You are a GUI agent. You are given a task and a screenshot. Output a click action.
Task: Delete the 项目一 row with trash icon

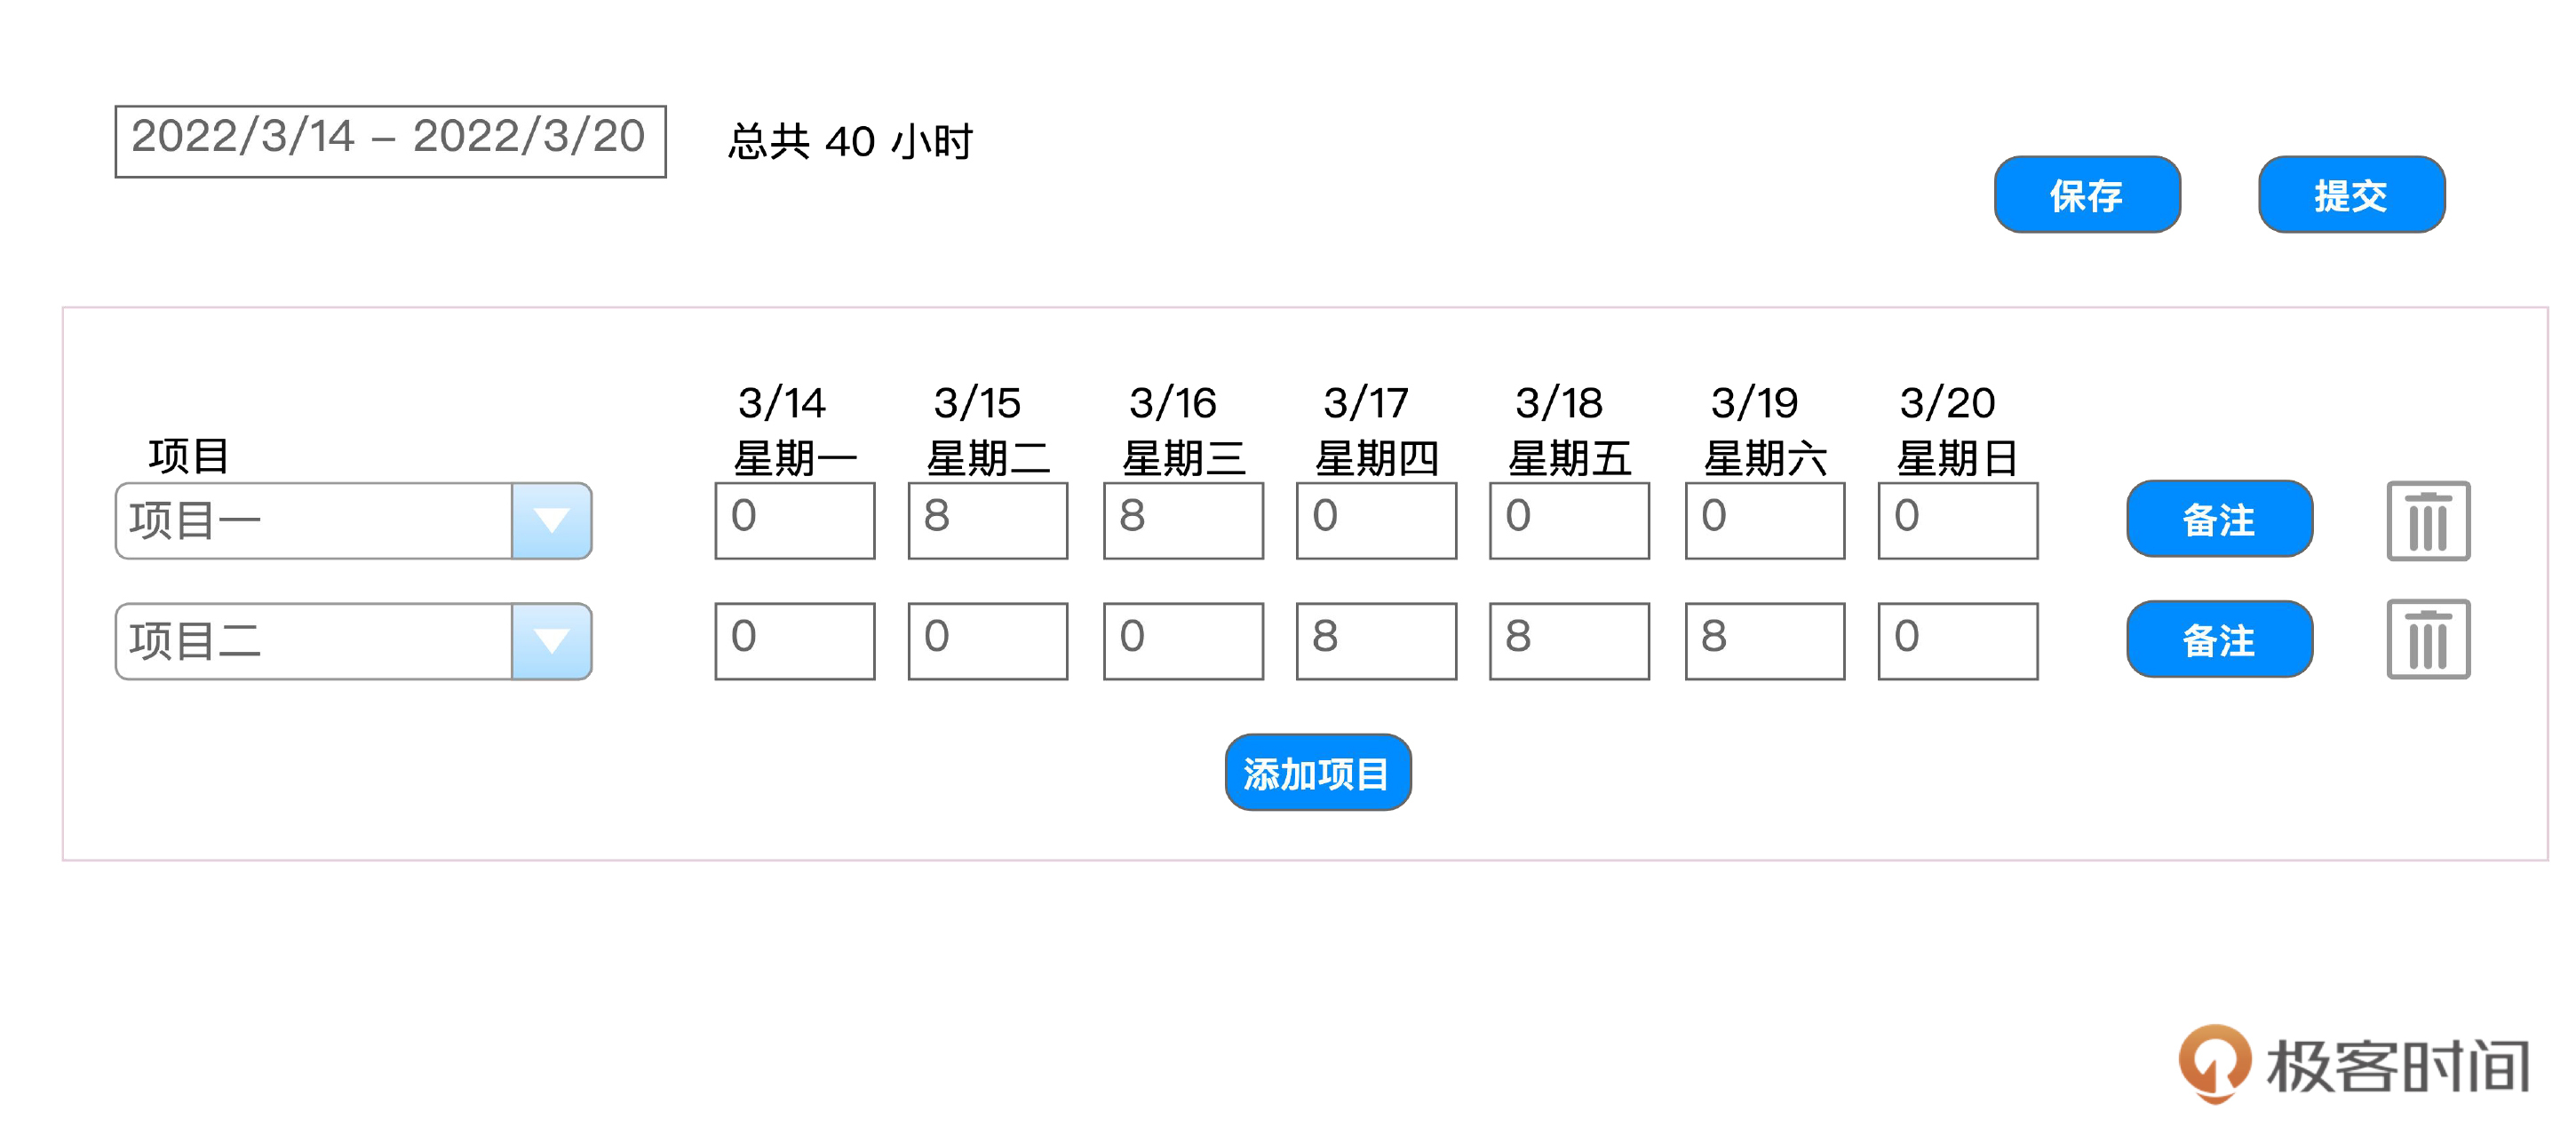(x=2427, y=521)
